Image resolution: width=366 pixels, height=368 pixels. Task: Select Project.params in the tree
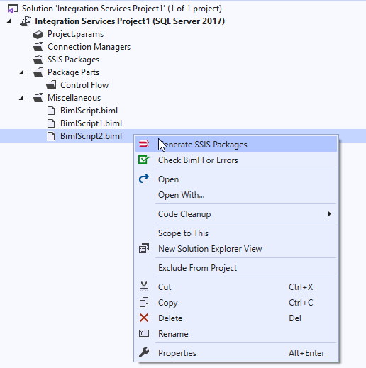click(x=75, y=34)
